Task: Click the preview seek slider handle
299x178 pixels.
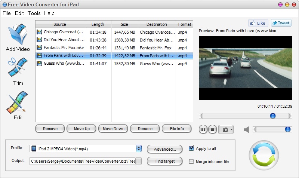Action: pyautogui.click(x=273, y=116)
